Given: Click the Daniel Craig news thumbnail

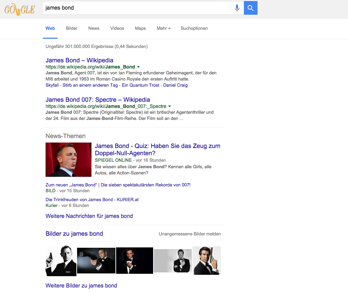Looking at the screenshot, I should [69, 160].
